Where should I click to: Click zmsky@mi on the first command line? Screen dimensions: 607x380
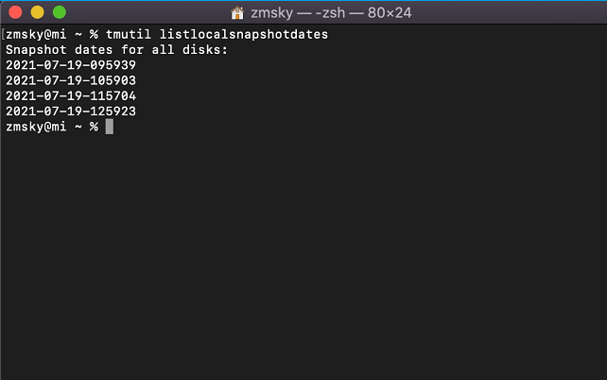pyautogui.click(x=38, y=34)
